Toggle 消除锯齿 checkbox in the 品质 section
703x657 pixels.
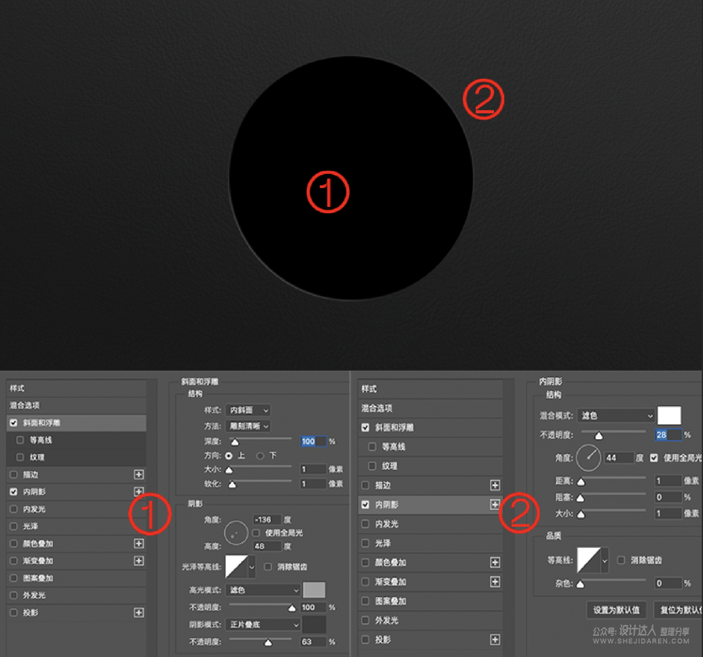(621, 560)
